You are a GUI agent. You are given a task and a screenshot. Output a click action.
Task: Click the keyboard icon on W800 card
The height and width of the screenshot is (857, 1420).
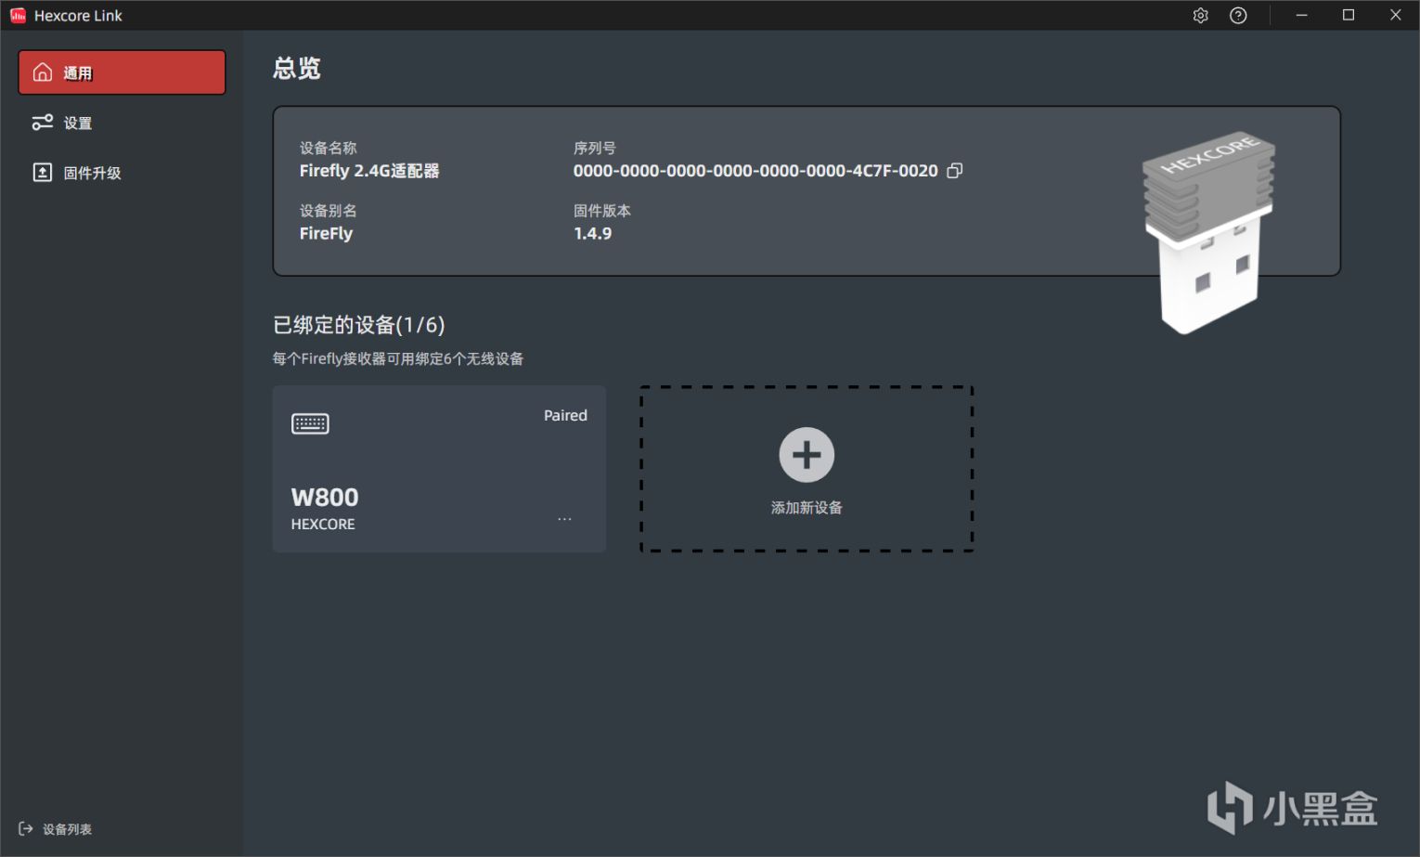[310, 424]
